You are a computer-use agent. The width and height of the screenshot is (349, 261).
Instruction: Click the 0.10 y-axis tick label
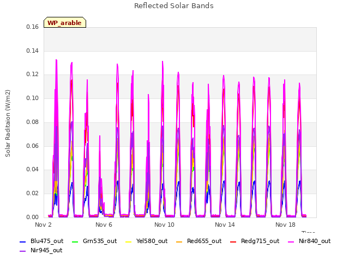(33, 98)
